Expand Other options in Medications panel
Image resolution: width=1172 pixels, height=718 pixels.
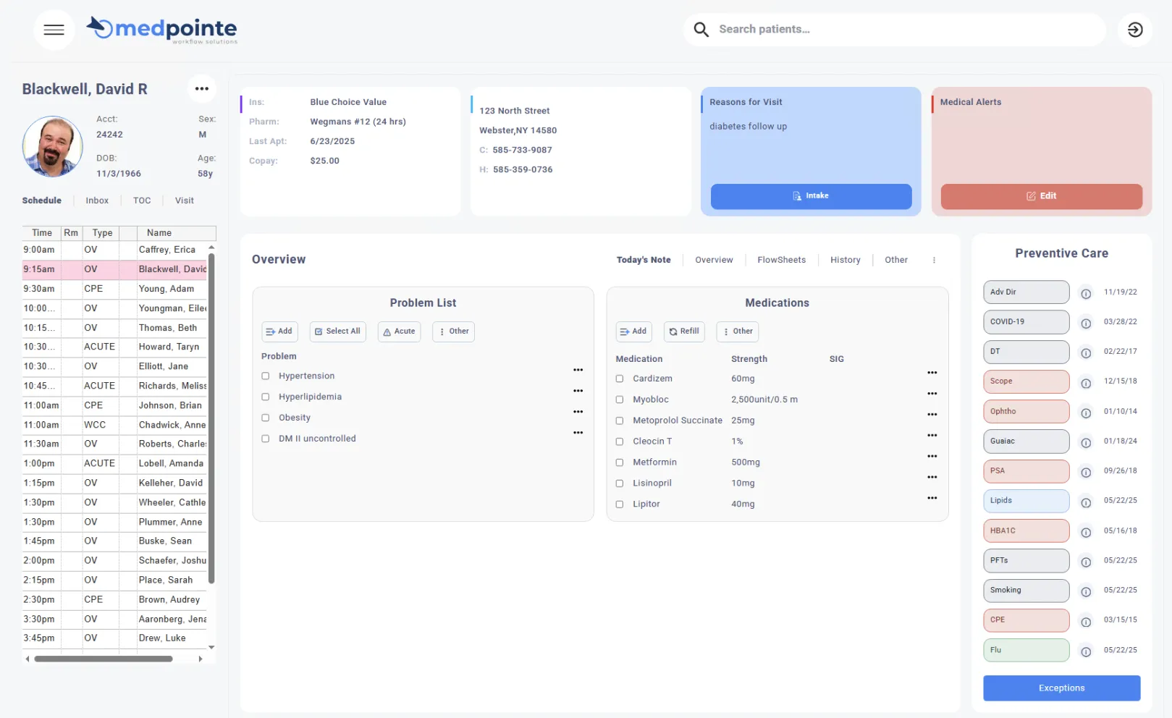pyautogui.click(x=737, y=331)
